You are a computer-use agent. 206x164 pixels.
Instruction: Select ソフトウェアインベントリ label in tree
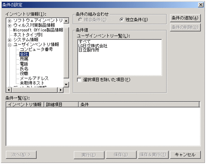point(38,20)
